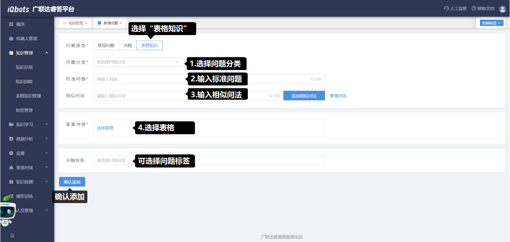Open the 问题分类 dropdown
This screenshot has height=242, width=510.
point(138,62)
